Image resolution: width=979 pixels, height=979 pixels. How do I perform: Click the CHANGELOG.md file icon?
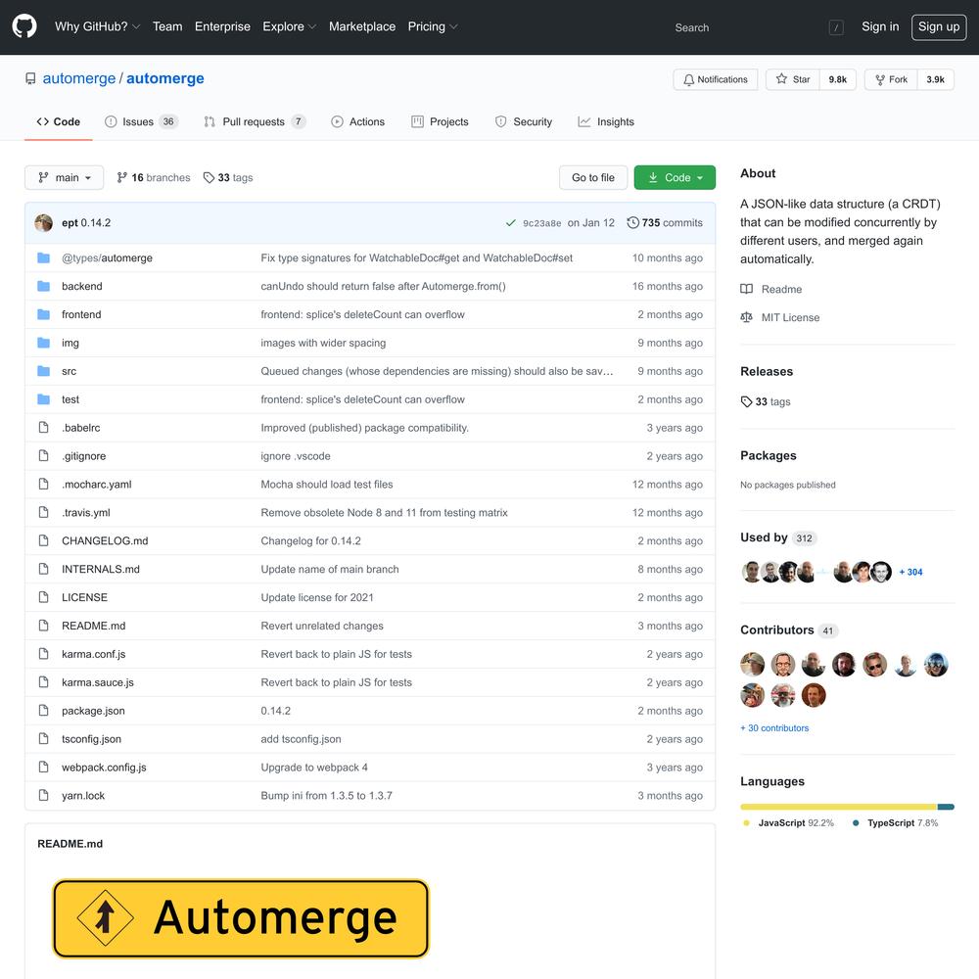[x=43, y=540]
